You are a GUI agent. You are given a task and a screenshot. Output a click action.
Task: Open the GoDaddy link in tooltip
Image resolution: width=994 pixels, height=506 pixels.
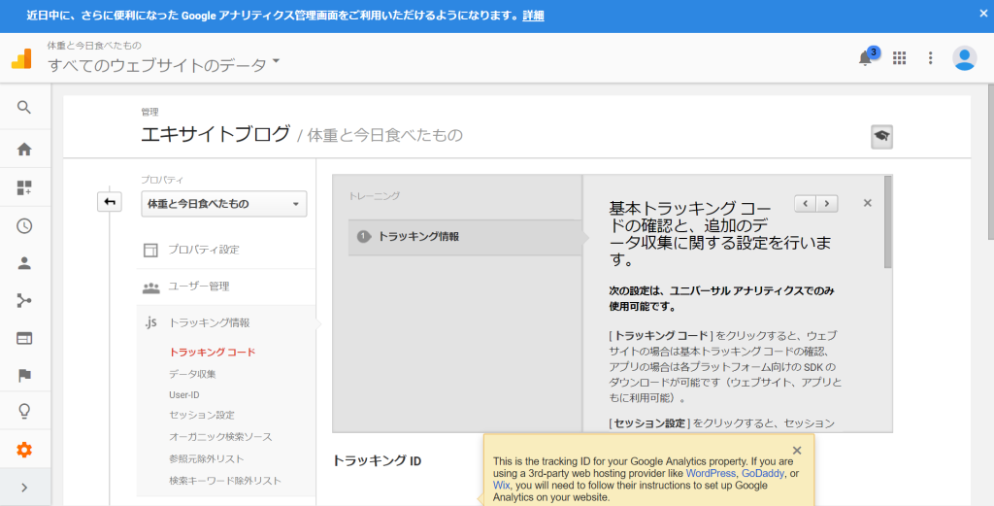click(763, 473)
